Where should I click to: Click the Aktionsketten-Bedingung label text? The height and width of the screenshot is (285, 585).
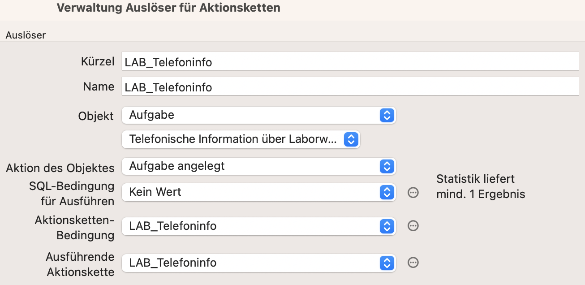74,228
